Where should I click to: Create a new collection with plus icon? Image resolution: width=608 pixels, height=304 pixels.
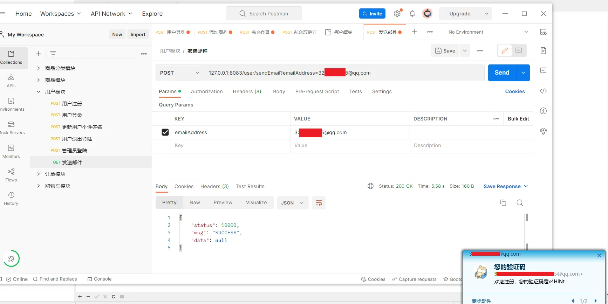point(39,54)
